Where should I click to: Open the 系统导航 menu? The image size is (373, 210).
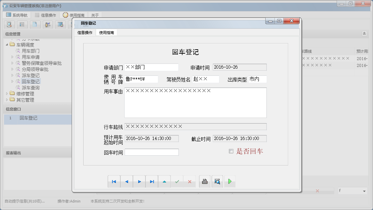coord(17,15)
